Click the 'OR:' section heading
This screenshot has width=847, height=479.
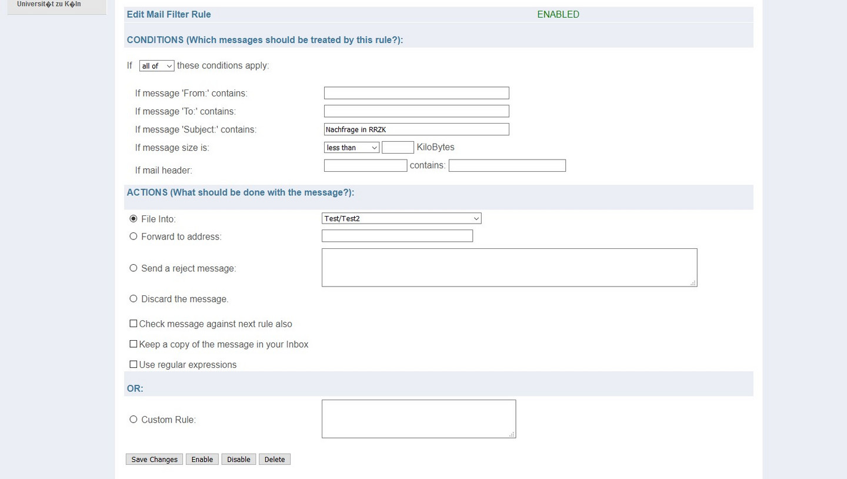[x=135, y=389]
